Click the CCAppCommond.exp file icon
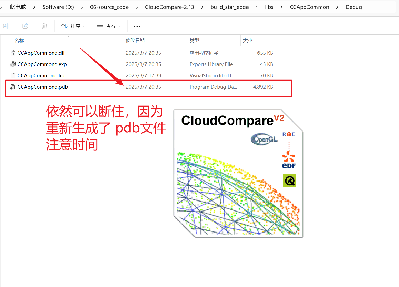The width and height of the screenshot is (399, 287). (x=13, y=64)
